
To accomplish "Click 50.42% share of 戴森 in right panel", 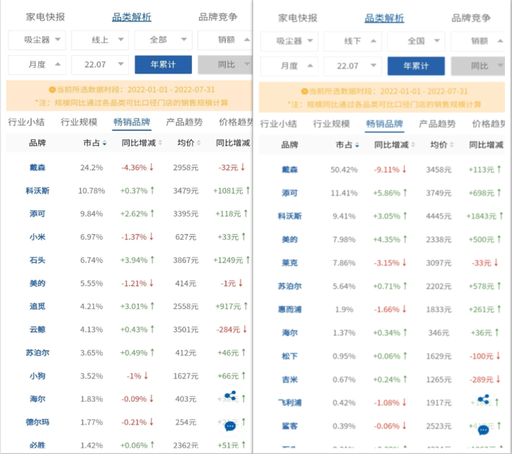I will tap(344, 170).
